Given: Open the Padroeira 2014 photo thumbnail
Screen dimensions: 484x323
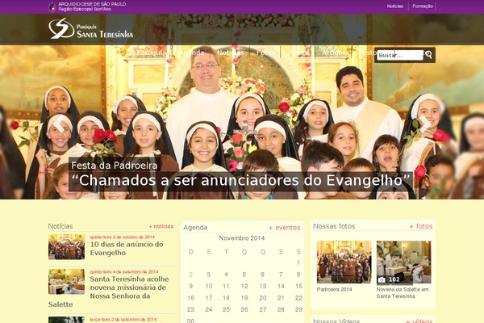Looking at the screenshot, I should (x=344, y=262).
